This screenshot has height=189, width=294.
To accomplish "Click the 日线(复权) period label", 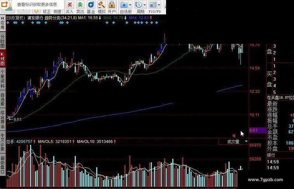I will coord(16,18).
